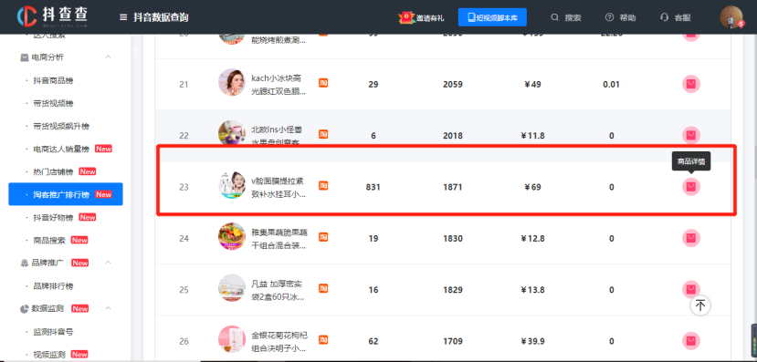Open product title 金银花菊花枸杞组合
The height and width of the screenshot is (362, 757).
tap(279, 341)
